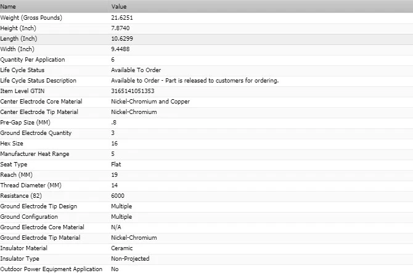The image size is (413, 273).
Task: Select Ground Electrode Tip Design label
Action: pos(39,206)
